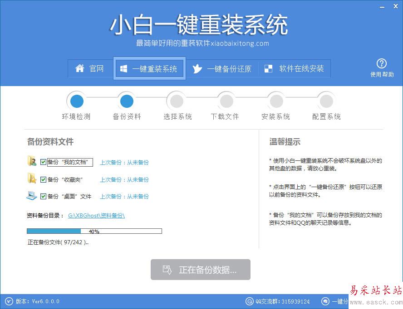Screen dimensions: 403x309
Task: Click the 备份资料文件 heading
Action: click(50, 142)
